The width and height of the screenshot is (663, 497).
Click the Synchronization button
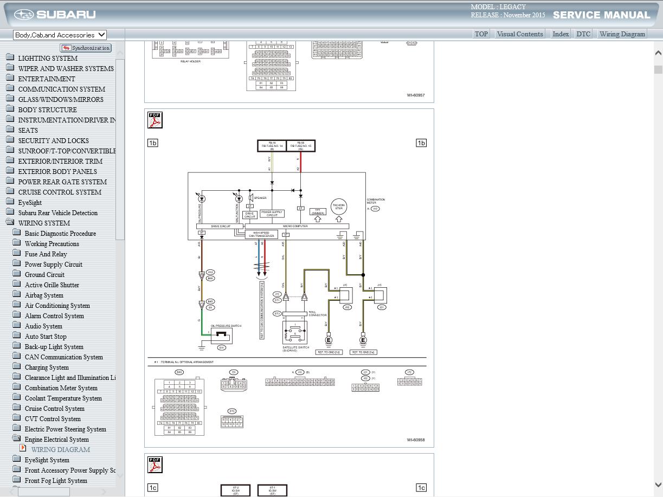point(86,48)
